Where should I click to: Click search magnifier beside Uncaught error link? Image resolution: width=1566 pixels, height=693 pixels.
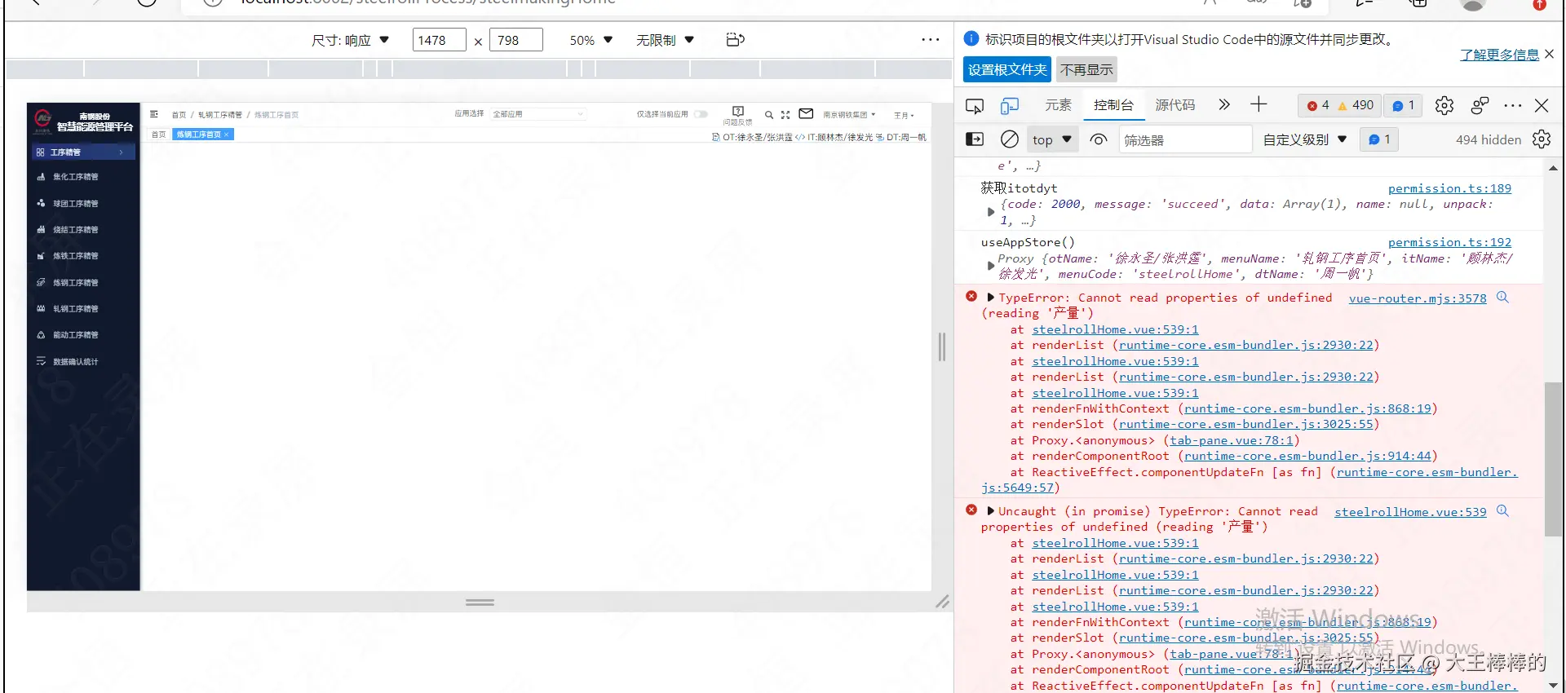pyautogui.click(x=1502, y=511)
